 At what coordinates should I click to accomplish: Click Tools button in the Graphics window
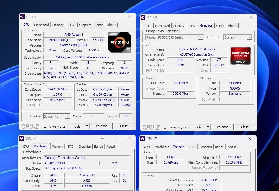(197, 127)
